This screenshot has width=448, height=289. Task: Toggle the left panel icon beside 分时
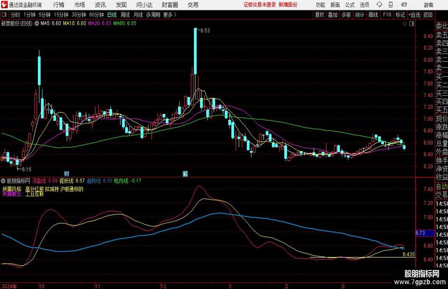tap(4, 15)
